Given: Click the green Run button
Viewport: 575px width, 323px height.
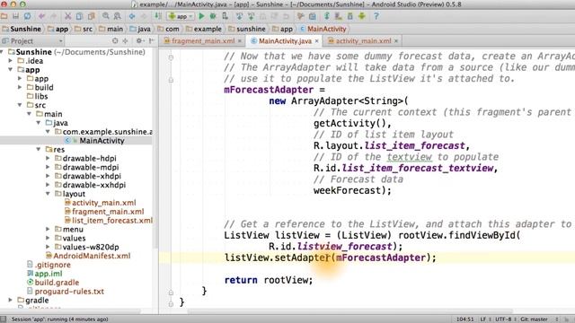Looking at the screenshot, I should pyautogui.click(x=201, y=16).
